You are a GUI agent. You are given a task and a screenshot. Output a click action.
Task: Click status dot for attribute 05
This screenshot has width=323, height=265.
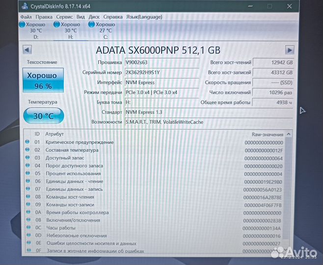(x=27, y=173)
